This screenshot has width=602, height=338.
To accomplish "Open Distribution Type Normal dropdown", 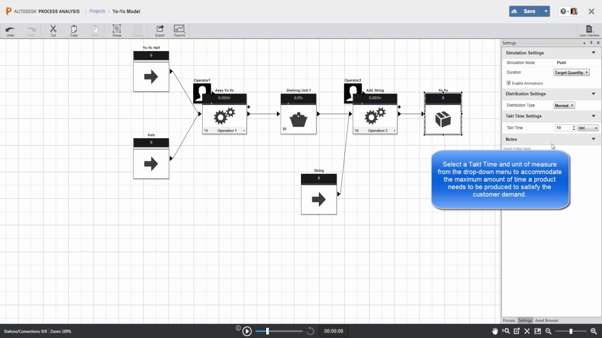I will click(564, 105).
